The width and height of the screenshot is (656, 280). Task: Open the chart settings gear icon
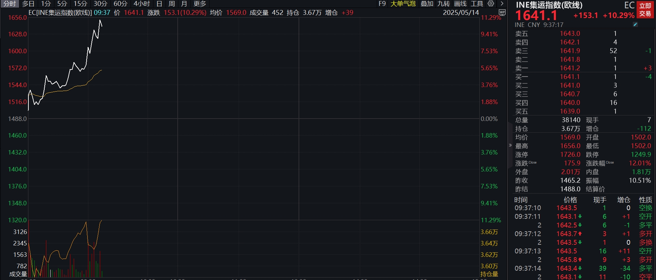coord(491,4)
